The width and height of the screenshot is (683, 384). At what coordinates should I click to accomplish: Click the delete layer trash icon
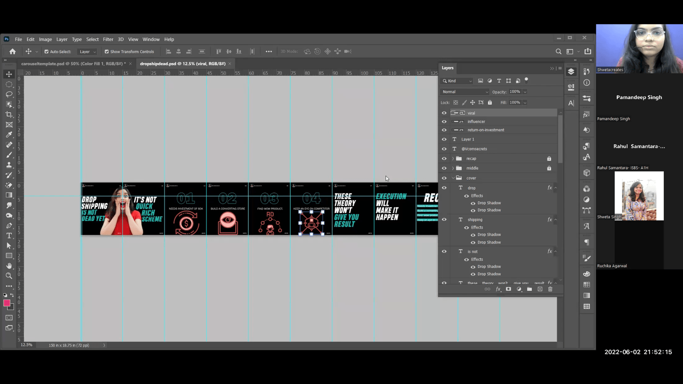pos(550,289)
